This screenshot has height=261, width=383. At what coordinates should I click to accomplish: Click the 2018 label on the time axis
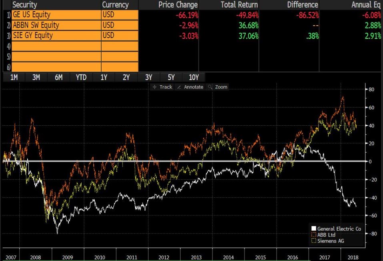pyautogui.click(x=353, y=257)
